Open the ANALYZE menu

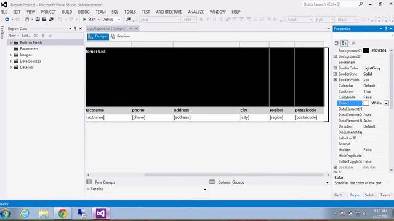click(x=196, y=12)
